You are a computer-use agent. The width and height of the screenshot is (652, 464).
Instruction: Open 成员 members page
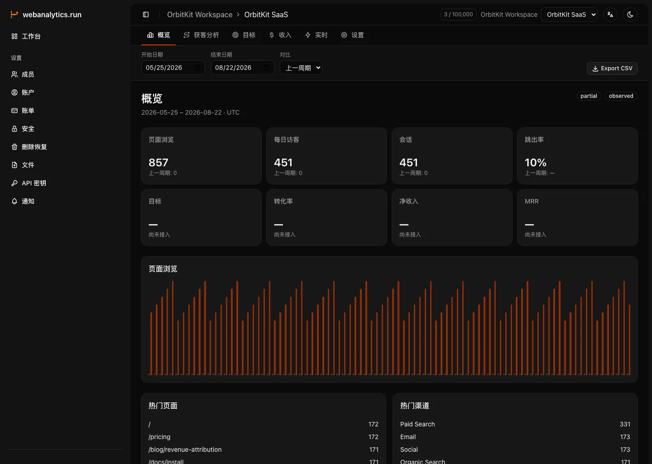[65, 74]
